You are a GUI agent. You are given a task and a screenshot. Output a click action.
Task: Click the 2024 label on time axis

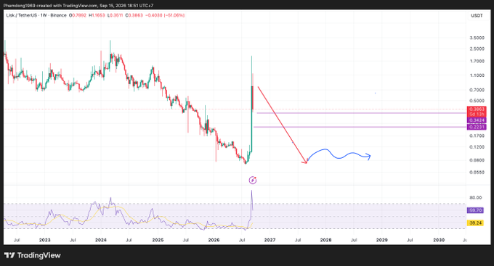tap(101, 240)
